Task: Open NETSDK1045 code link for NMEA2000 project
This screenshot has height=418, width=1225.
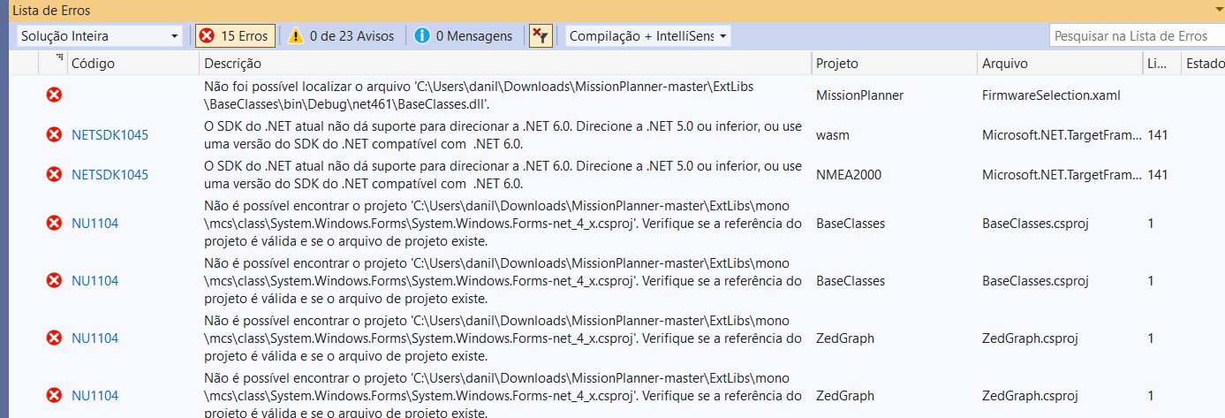Action: [110, 175]
